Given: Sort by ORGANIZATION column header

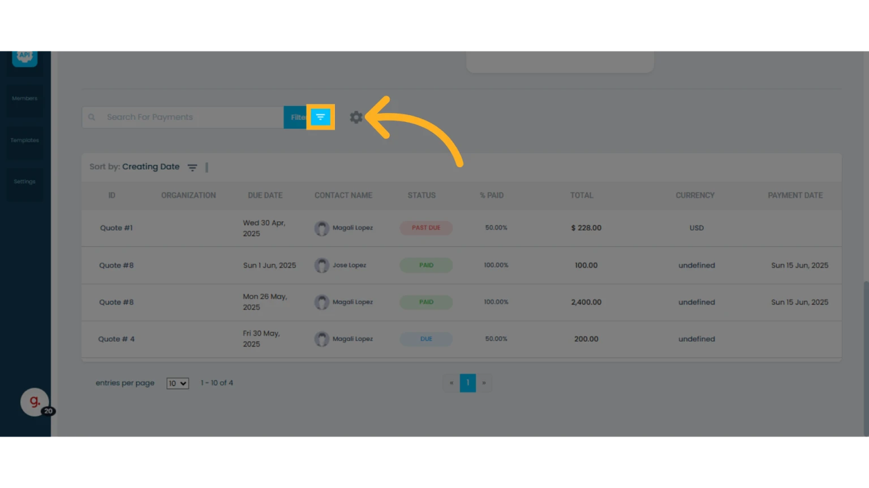Looking at the screenshot, I should pyautogui.click(x=188, y=195).
